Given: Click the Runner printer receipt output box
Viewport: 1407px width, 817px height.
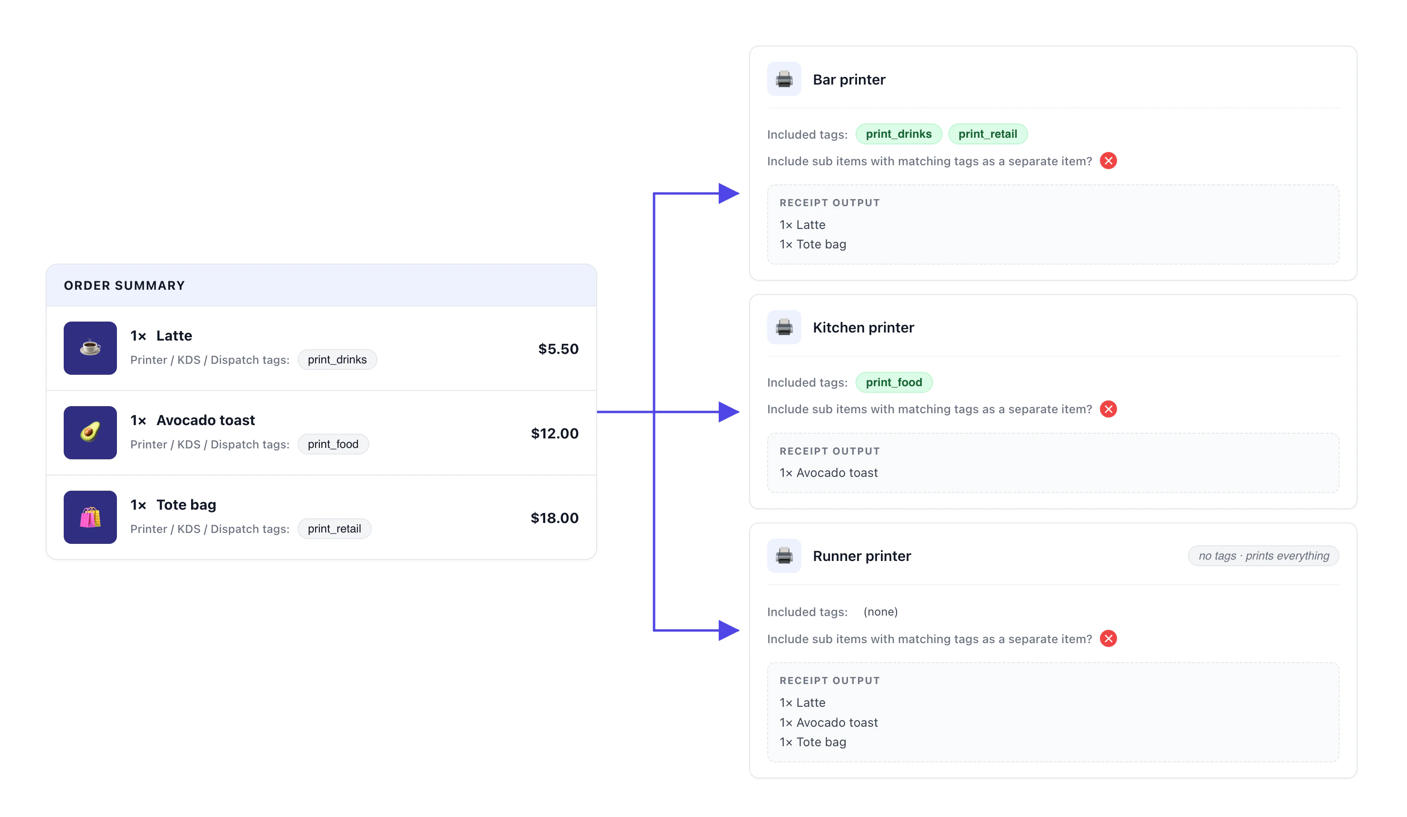Looking at the screenshot, I should 1053,712.
